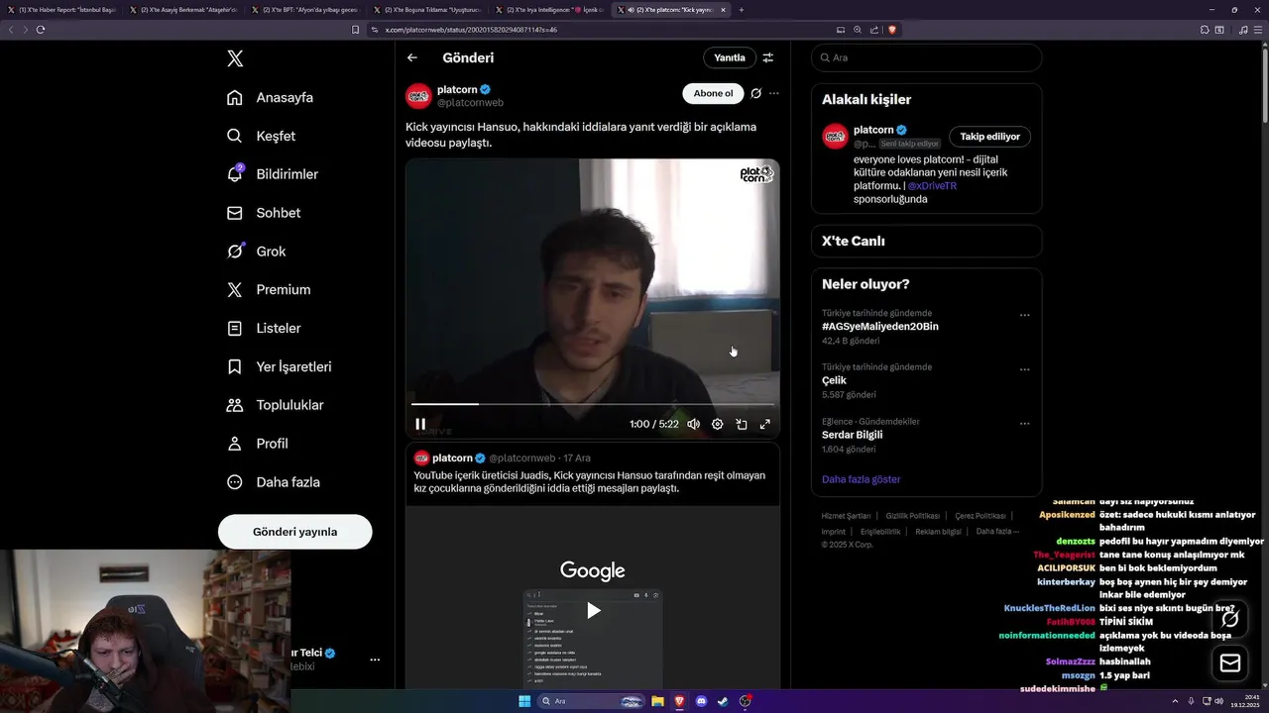Play the quoted Google video
The width and height of the screenshot is (1269, 713).
point(593,610)
